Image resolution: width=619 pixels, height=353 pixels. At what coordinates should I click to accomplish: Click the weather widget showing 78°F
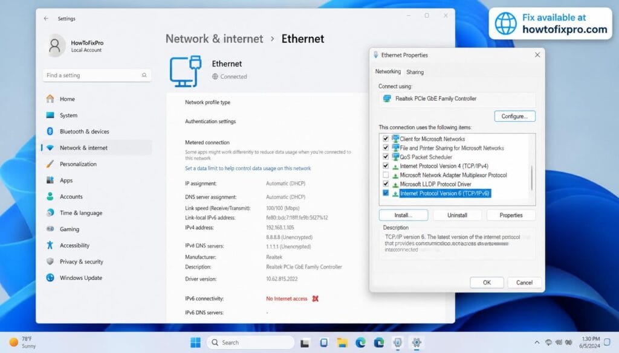coord(23,342)
